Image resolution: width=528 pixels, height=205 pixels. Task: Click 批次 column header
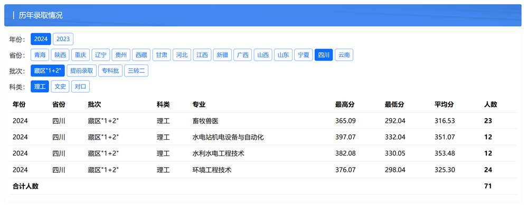[95, 104]
